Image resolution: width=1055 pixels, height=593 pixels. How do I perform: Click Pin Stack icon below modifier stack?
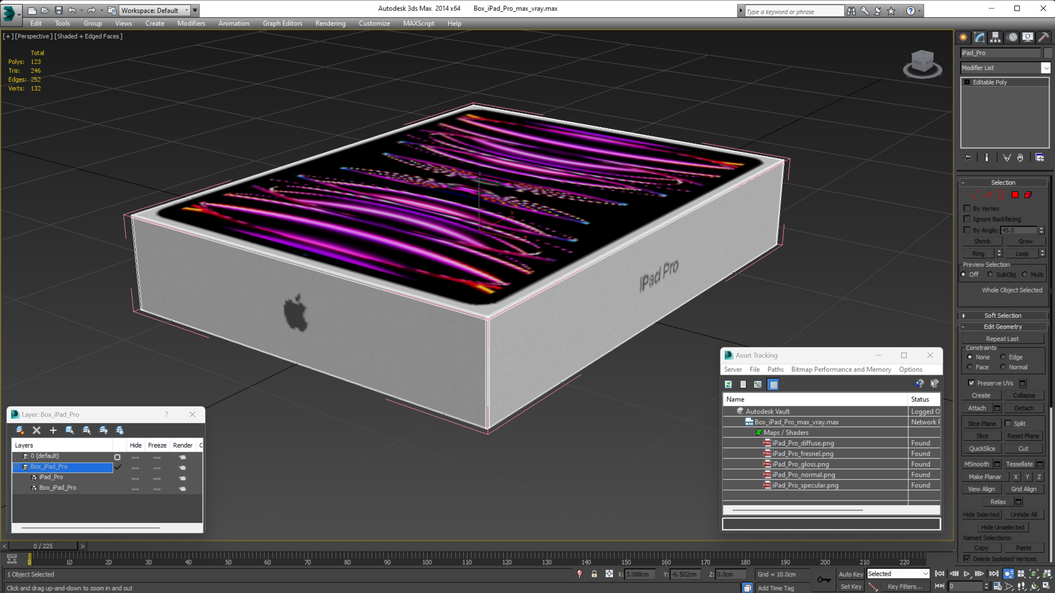pyautogui.click(x=967, y=157)
